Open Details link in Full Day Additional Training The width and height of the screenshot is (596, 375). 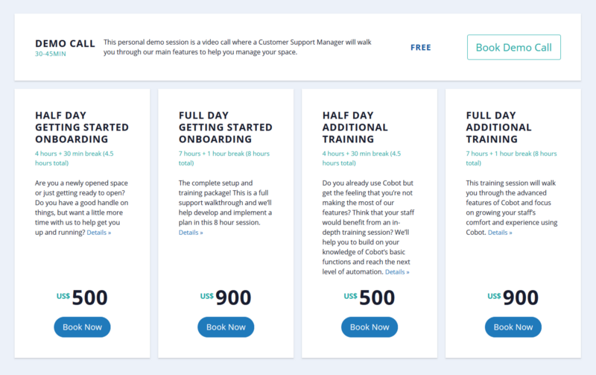click(x=500, y=233)
